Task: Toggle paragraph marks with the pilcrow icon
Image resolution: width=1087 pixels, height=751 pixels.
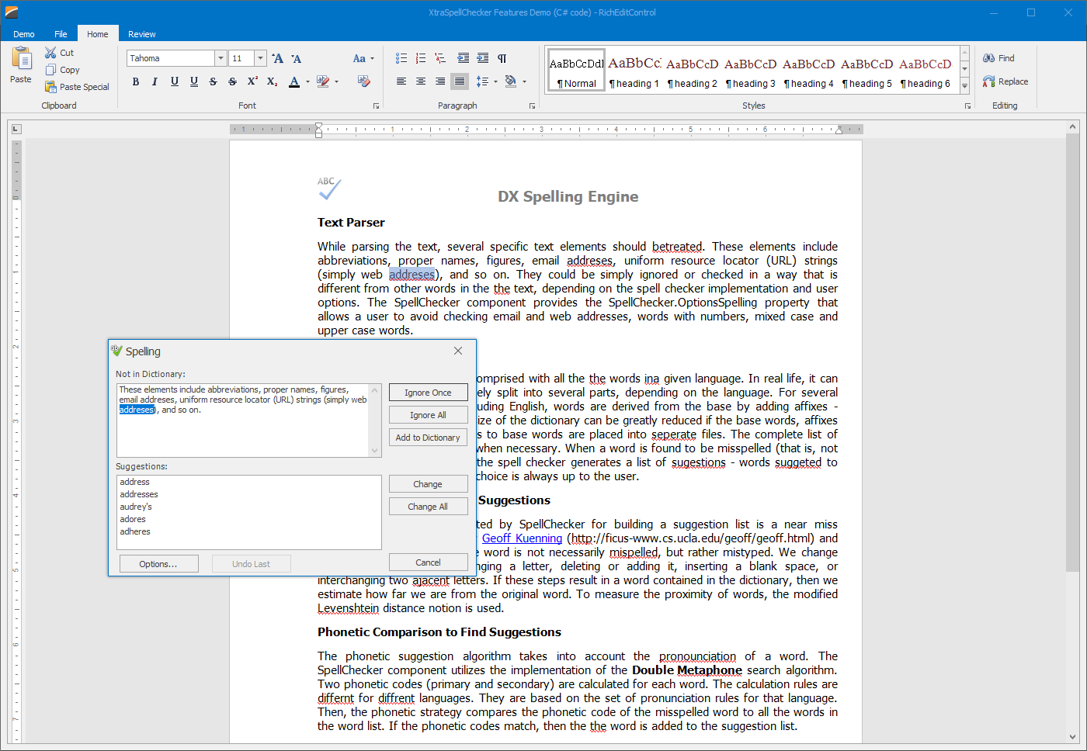Action: pyautogui.click(x=502, y=58)
